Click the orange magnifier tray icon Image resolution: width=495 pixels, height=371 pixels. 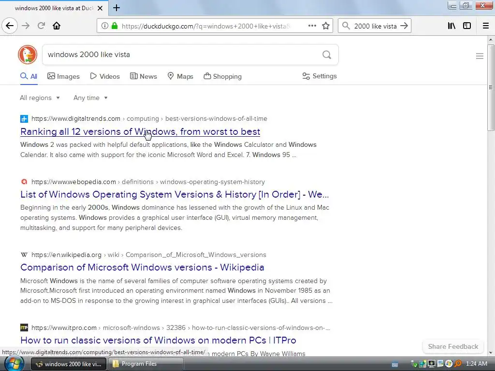(458, 364)
